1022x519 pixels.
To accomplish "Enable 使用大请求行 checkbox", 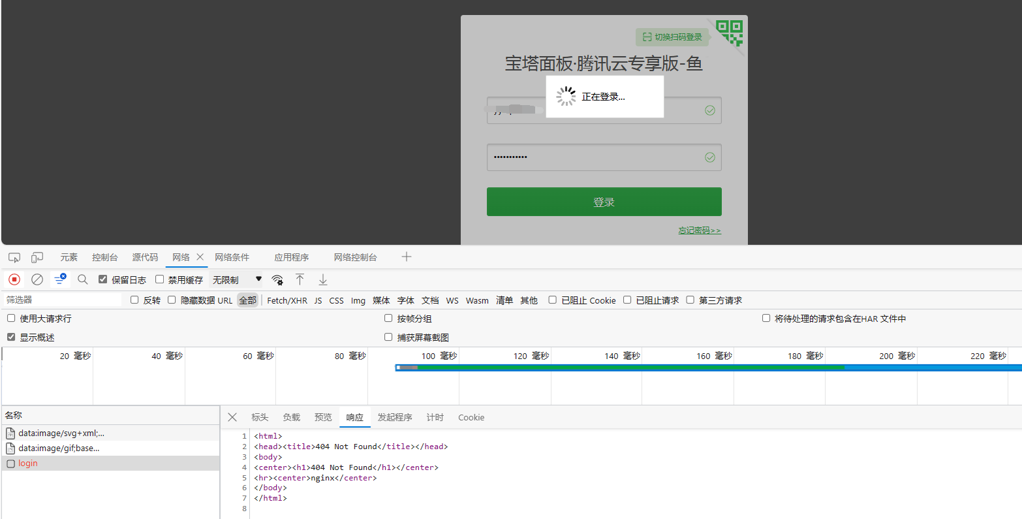I will [x=11, y=318].
